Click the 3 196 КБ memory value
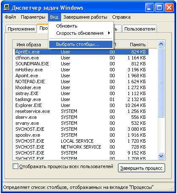This screenshot has width=177, height=194. pyautogui.click(x=137, y=70)
